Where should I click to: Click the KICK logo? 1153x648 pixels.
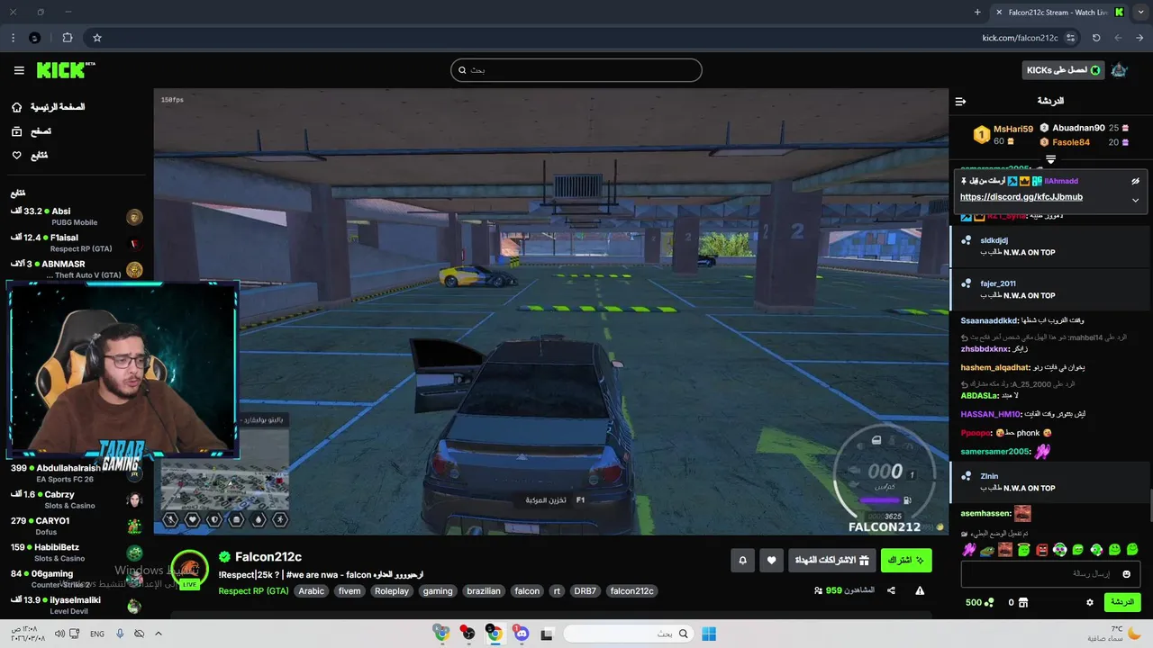tap(65, 69)
